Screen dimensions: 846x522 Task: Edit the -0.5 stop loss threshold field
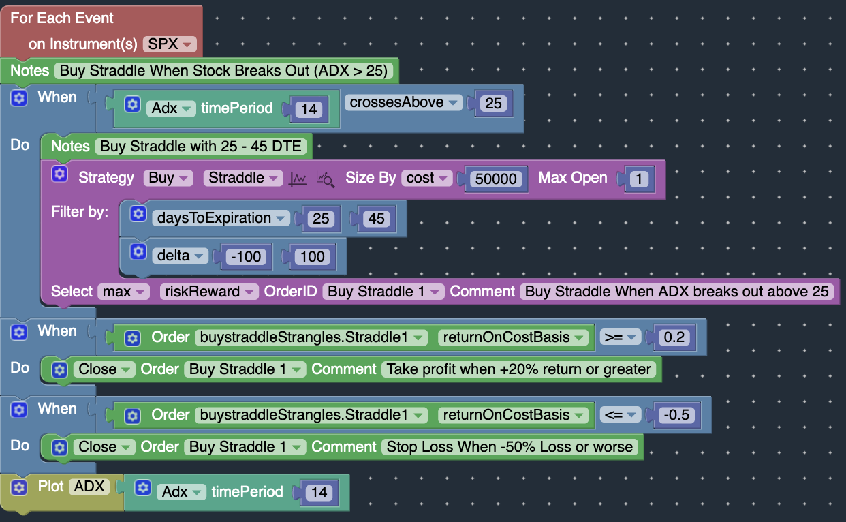coord(676,415)
